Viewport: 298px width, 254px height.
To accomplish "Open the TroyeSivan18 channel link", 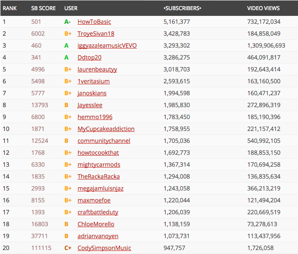I will pyautogui.click(x=96, y=34).
